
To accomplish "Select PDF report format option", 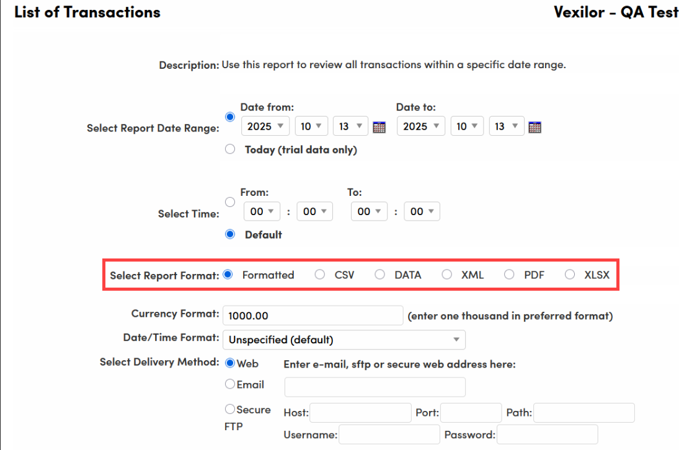I will pos(509,275).
